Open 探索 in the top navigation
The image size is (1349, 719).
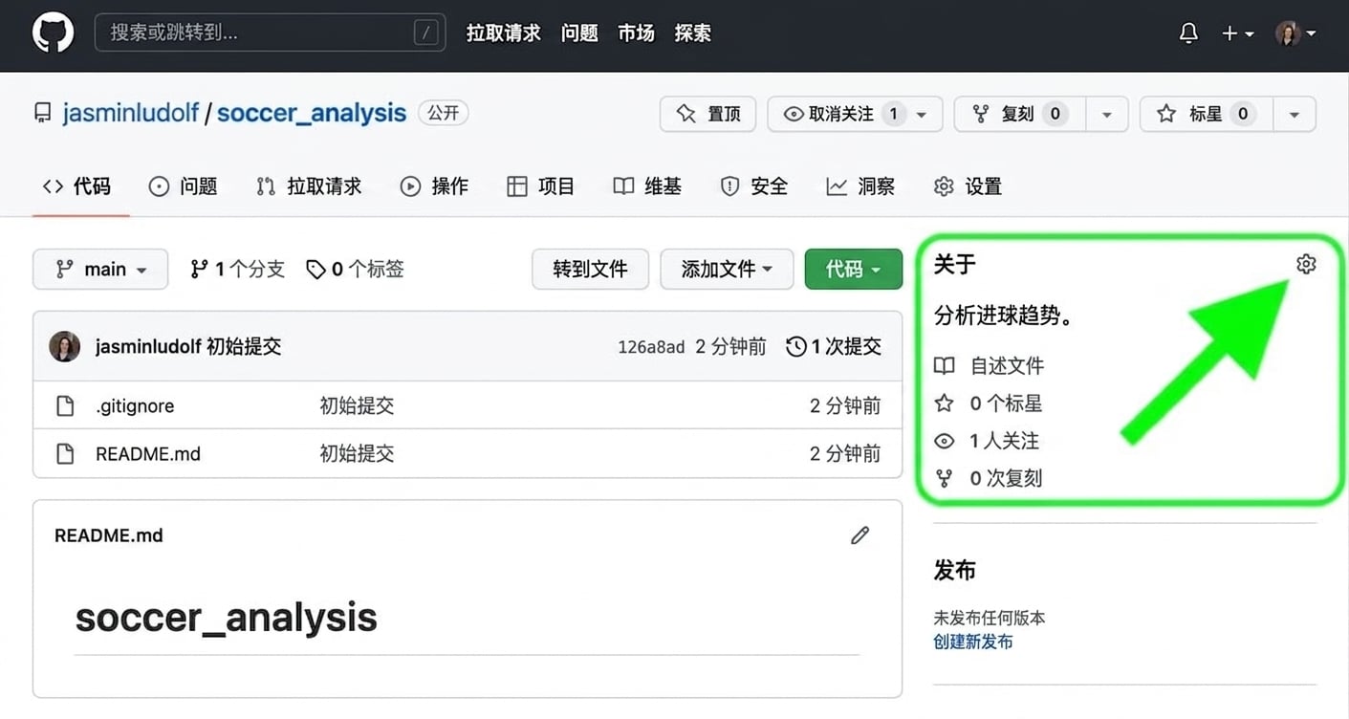tap(692, 33)
